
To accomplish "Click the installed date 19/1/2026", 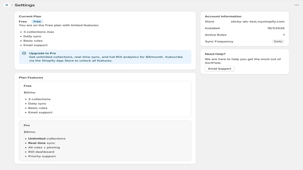I will [276, 28].
